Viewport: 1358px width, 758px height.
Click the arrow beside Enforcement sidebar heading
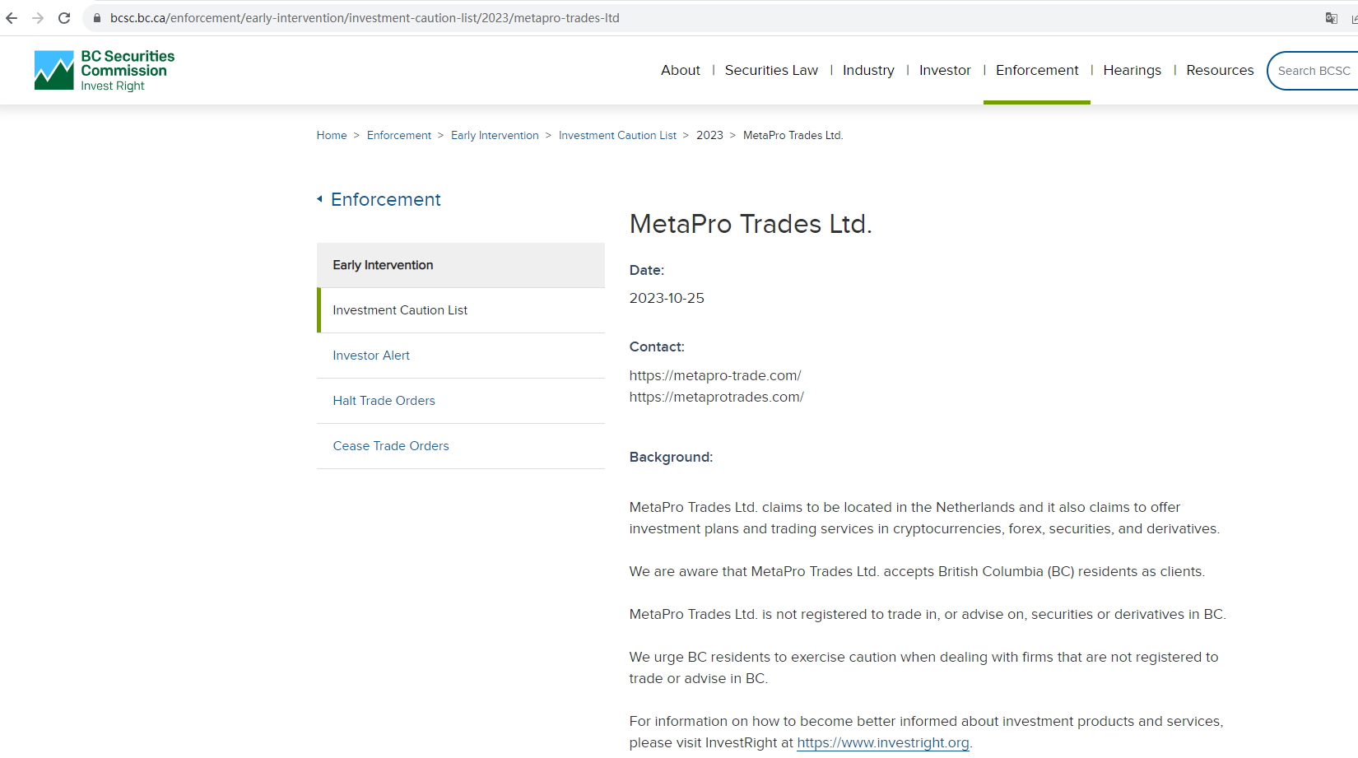pyautogui.click(x=319, y=199)
